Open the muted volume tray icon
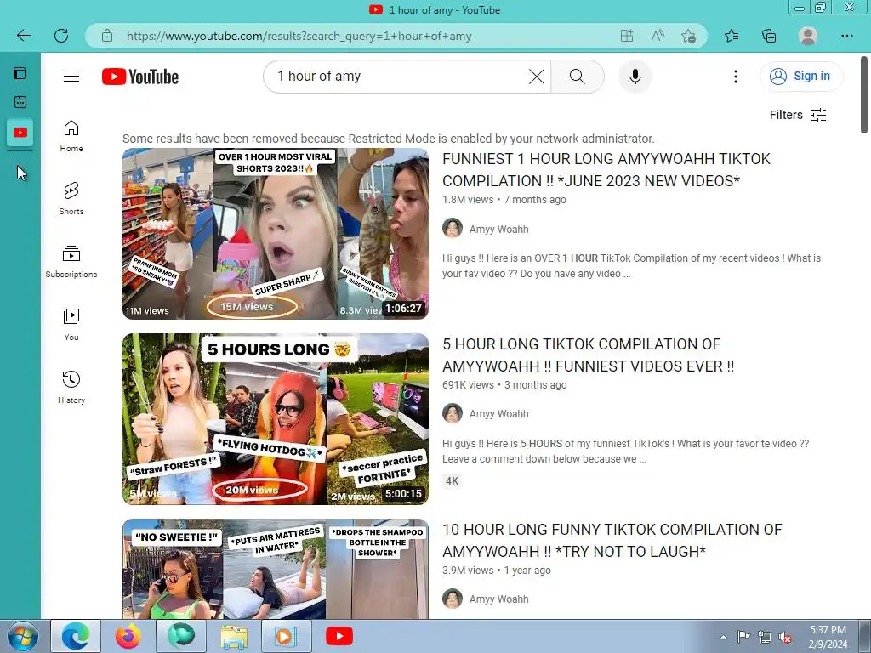871x653 pixels. (x=785, y=637)
